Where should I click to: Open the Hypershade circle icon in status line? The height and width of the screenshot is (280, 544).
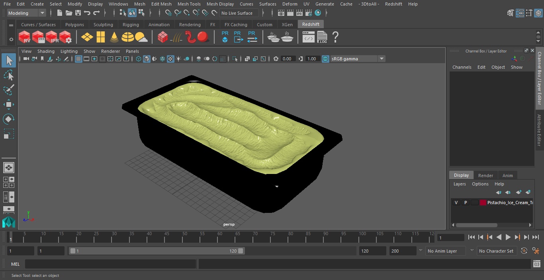point(318,13)
